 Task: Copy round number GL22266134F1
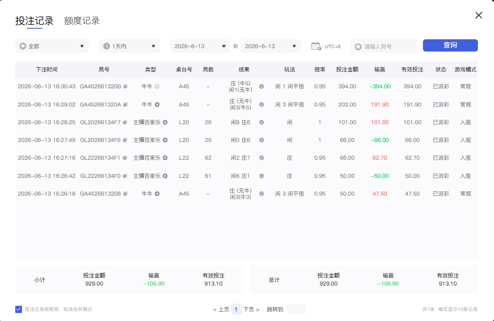[125, 158]
